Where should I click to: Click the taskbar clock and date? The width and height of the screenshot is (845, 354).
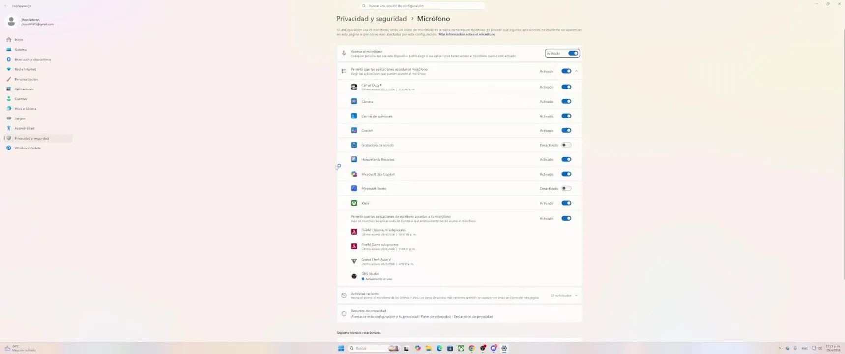(x=833, y=348)
